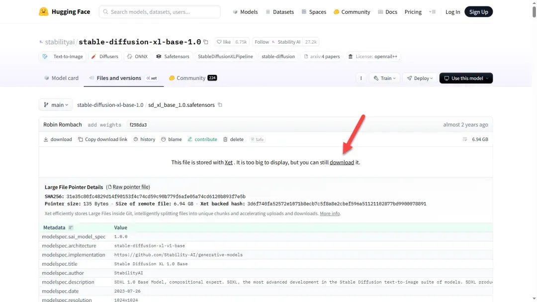Click the underlined download link in message
Image resolution: width=537 pixels, height=302 pixels.
pos(342,162)
